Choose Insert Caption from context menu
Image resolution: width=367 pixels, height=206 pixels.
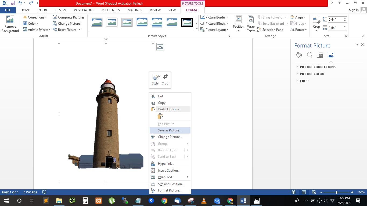click(x=170, y=171)
